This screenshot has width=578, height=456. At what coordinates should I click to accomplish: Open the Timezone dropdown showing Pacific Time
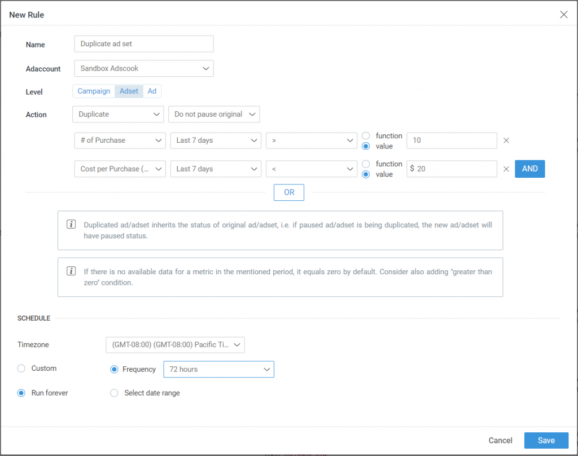coord(175,345)
